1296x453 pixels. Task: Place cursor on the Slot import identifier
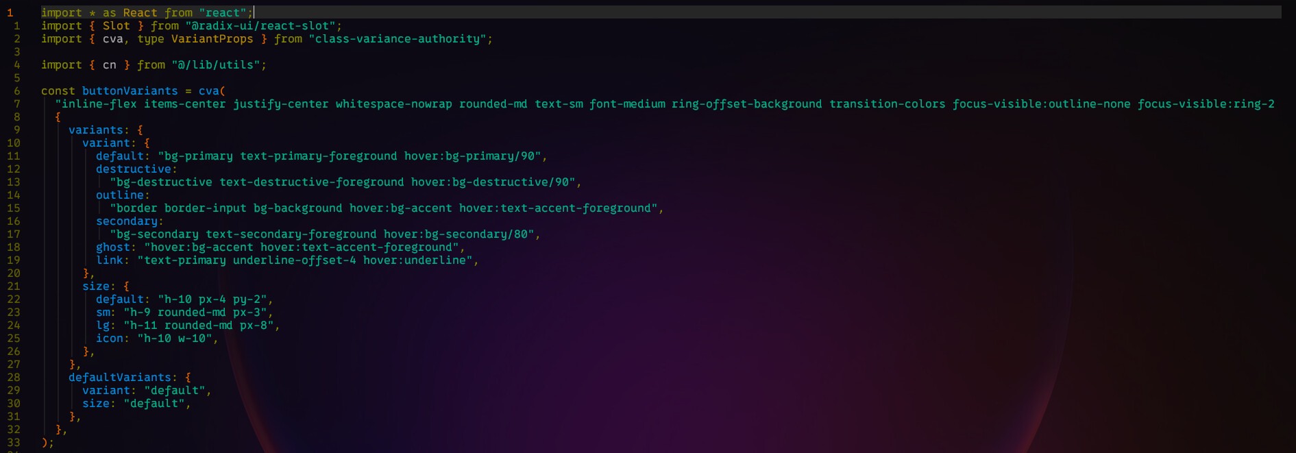(116, 26)
